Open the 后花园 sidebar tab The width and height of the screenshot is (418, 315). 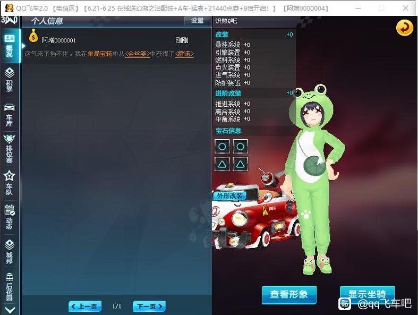point(10,287)
